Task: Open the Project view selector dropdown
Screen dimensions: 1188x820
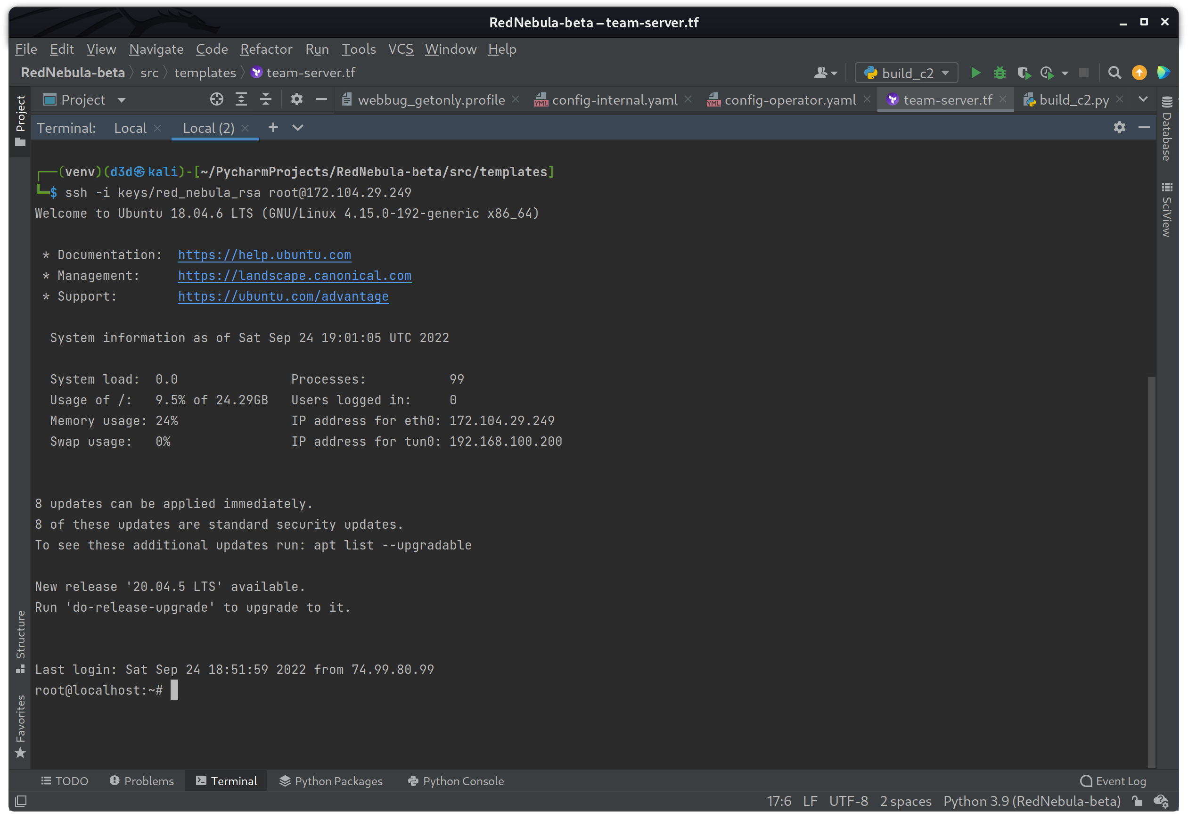Action: (x=122, y=100)
